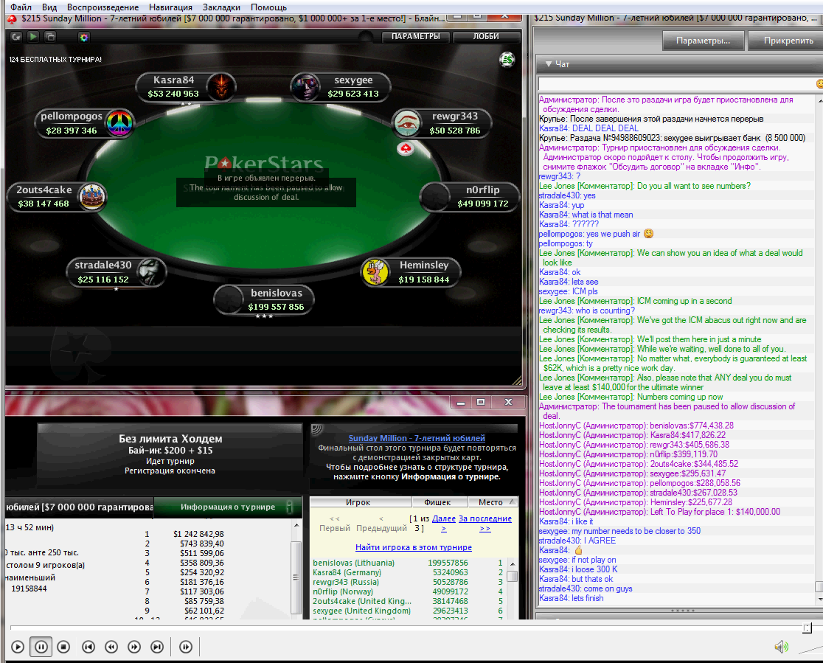This screenshot has height=663, width=823.
Task: Click the ЛОББИ button
Action: coord(486,36)
